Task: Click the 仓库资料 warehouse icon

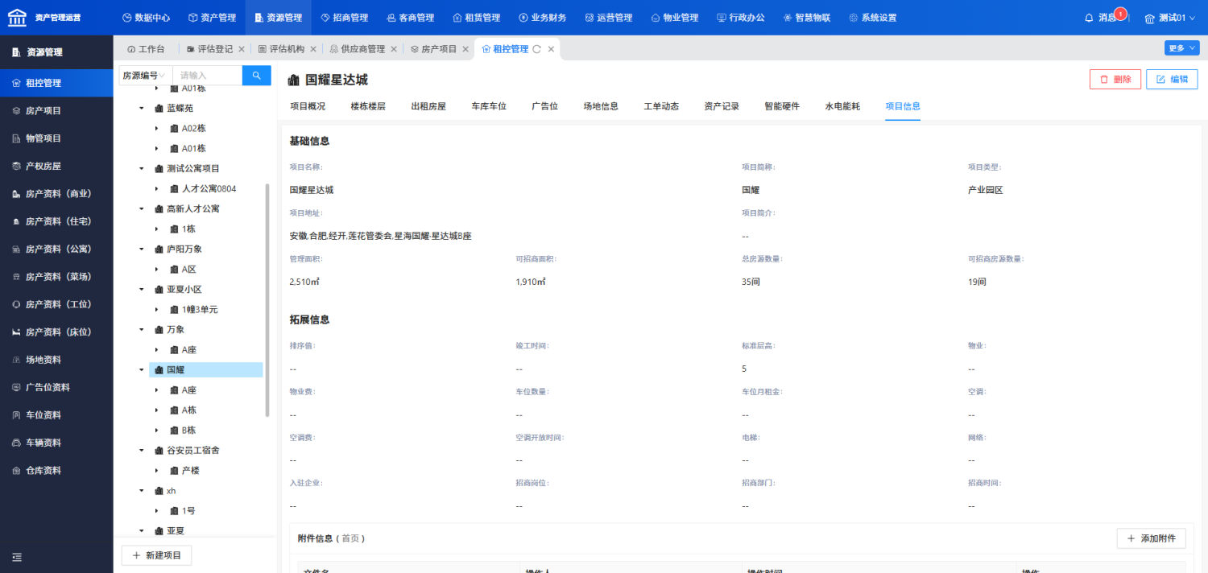Action: [16, 471]
